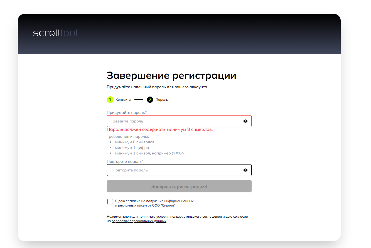Viewport: 371px width, 248px height.
Task: Click the consent text about ООО "Скролл" emails
Action: click(154, 203)
